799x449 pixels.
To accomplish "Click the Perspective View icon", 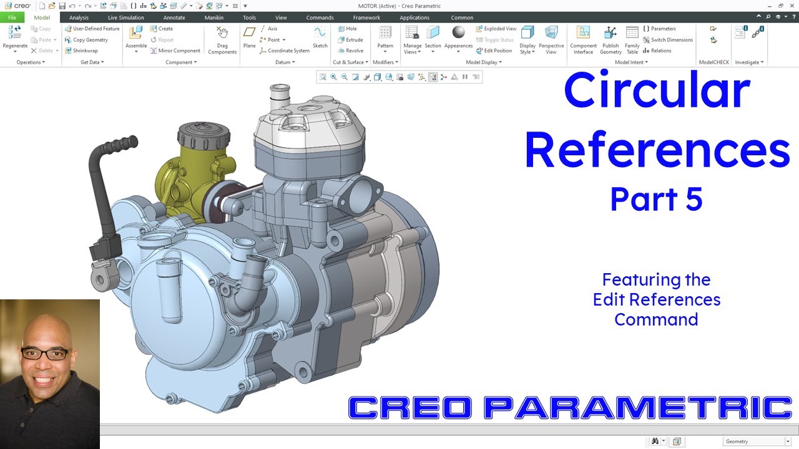I will pos(551,32).
